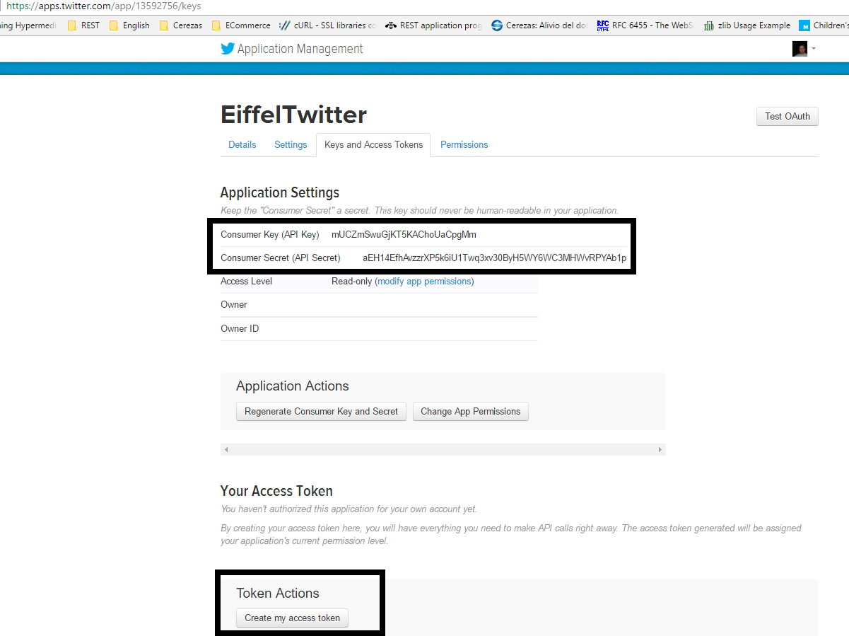Click the Your Access Token heading
849x636 pixels.
tap(276, 491)
